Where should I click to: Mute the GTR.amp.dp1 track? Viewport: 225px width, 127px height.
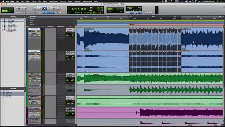click(39, 76)
